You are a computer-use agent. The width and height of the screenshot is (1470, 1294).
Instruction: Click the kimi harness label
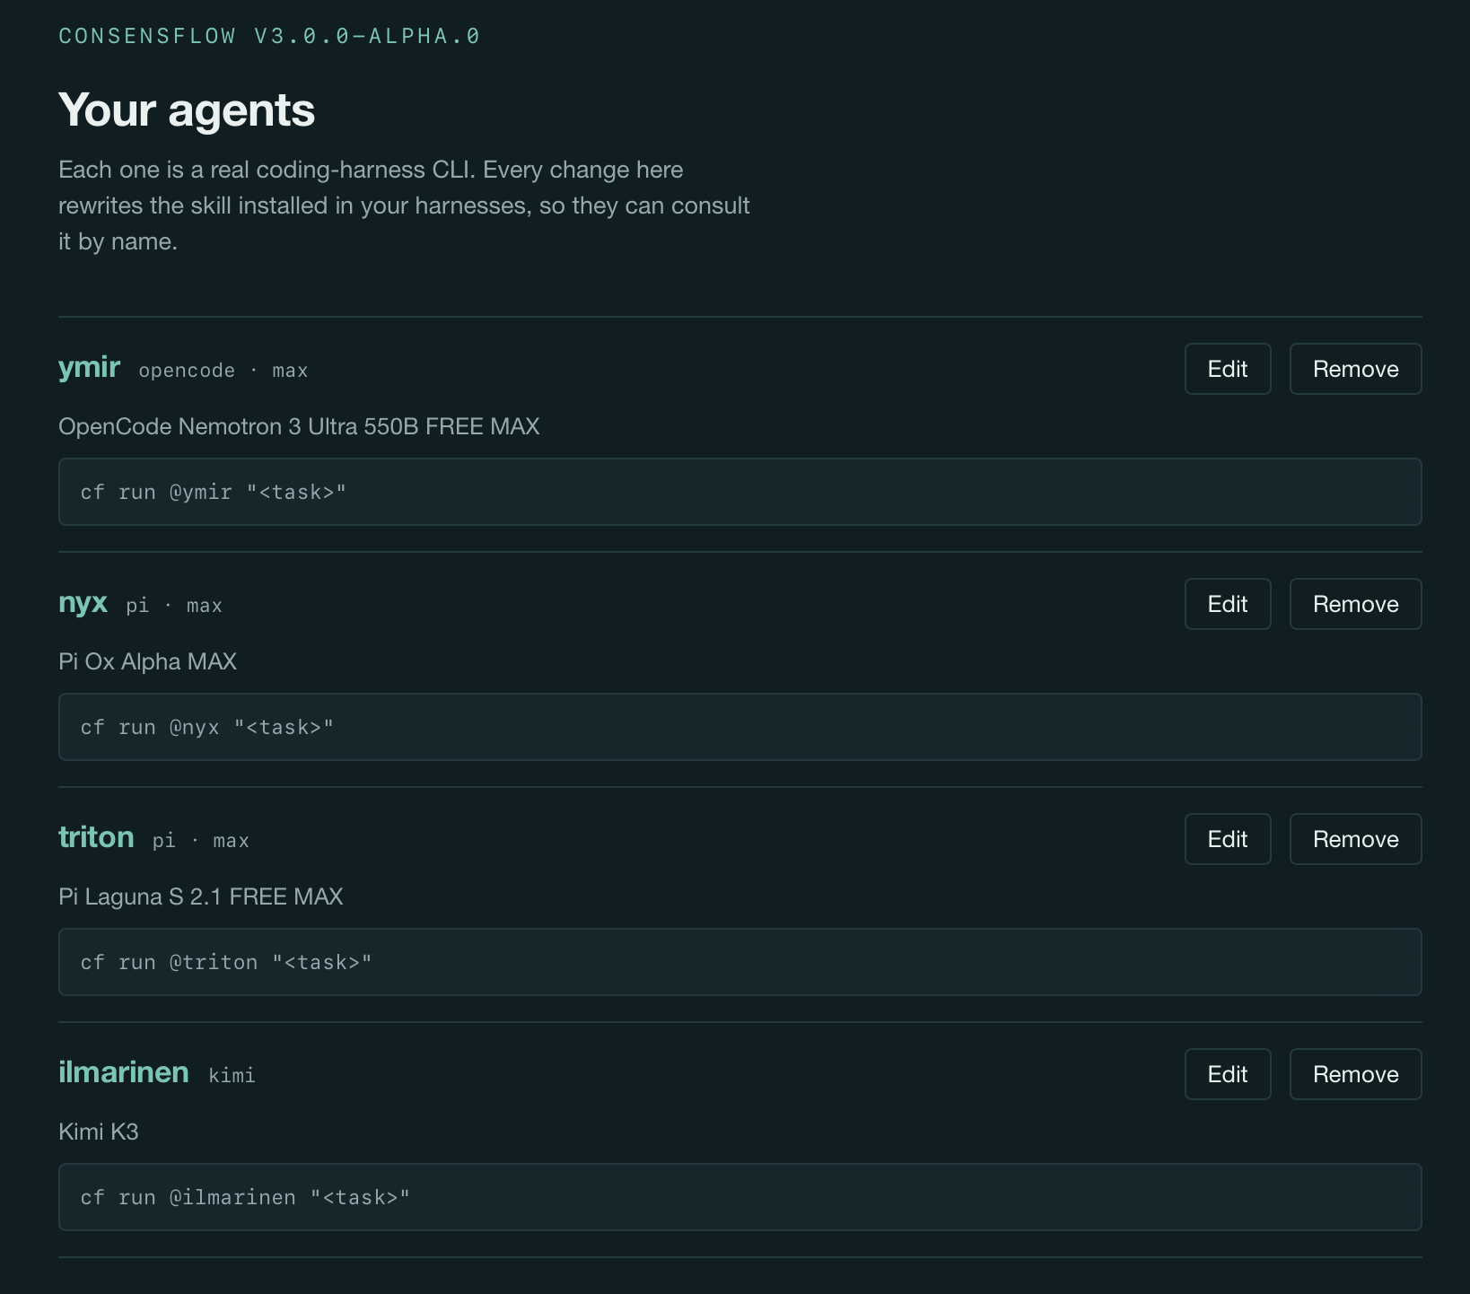tap(232, 1075)
